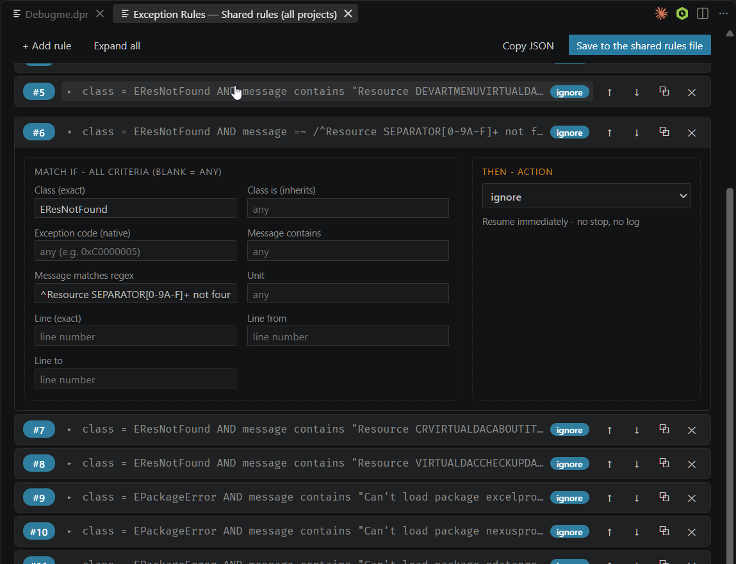Click the #10 rule number badge
Screen dimensions: 736x564
coord(39,532)
